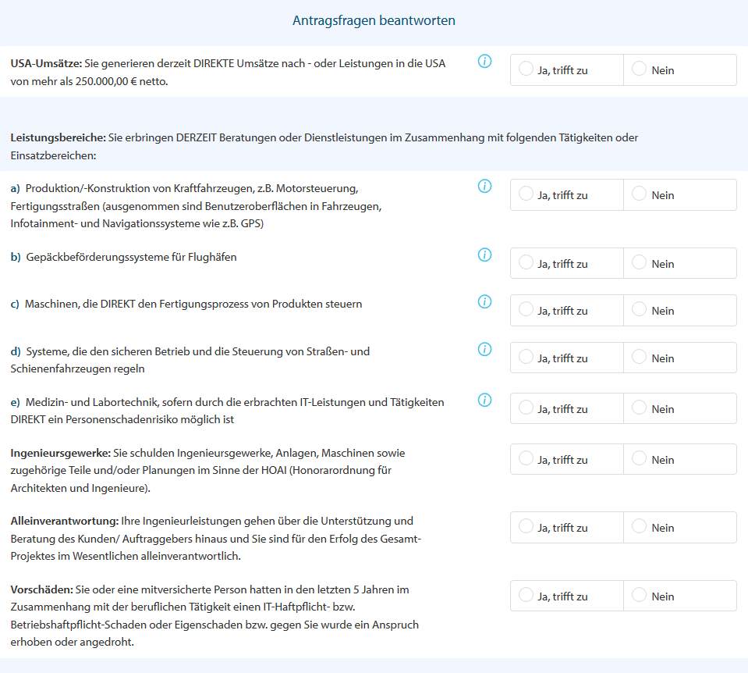
Task: Click info icon for Kraftfahrzeuge production question
Action: click(484, 186)
